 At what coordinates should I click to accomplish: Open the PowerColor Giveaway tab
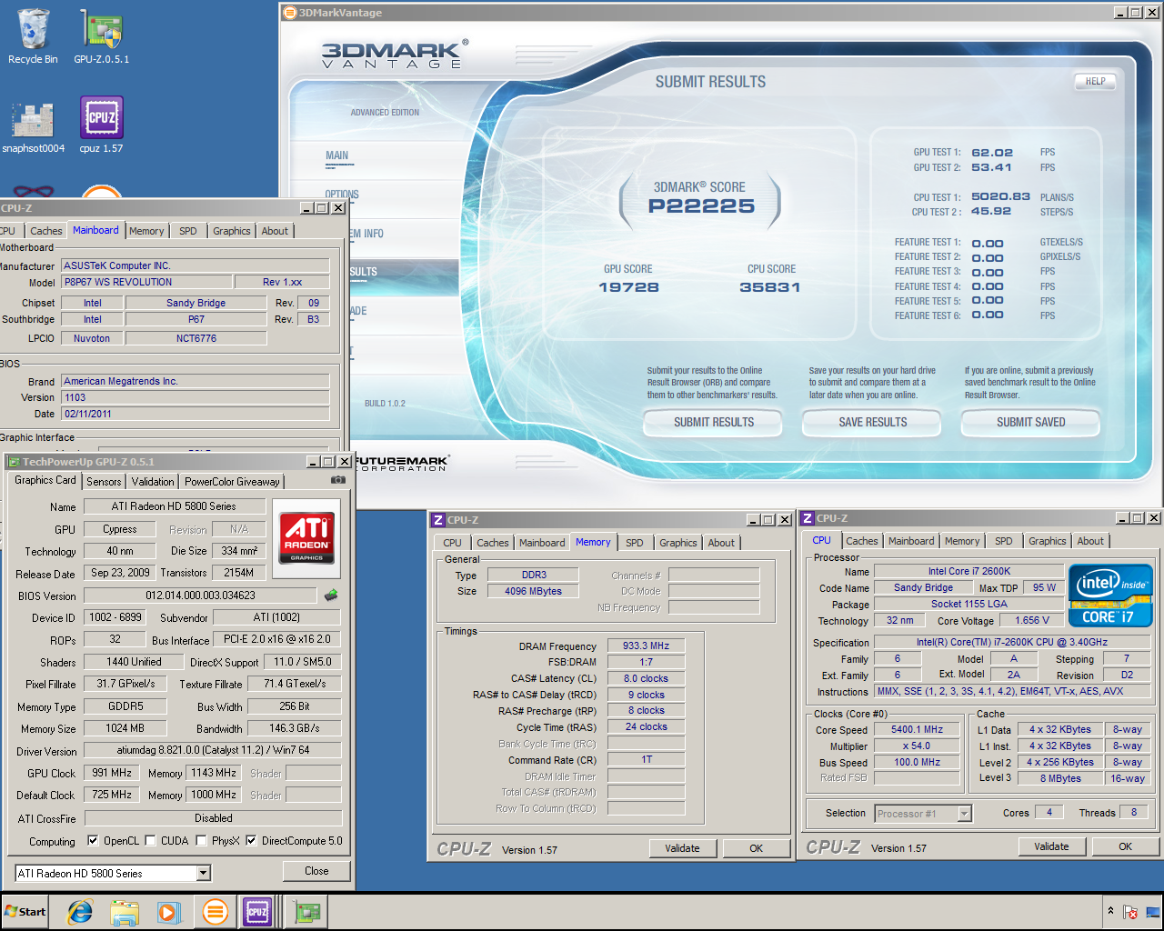click(232, 482)
